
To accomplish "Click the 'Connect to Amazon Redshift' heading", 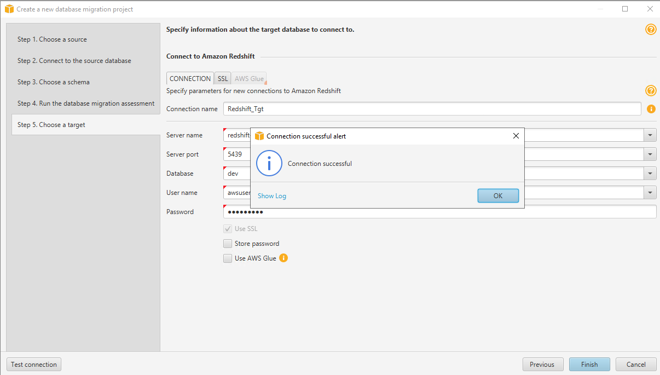I will [x=211, y=56].
